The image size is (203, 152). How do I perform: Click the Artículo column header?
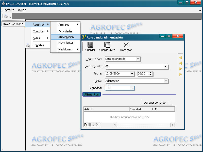coord(106,109)
